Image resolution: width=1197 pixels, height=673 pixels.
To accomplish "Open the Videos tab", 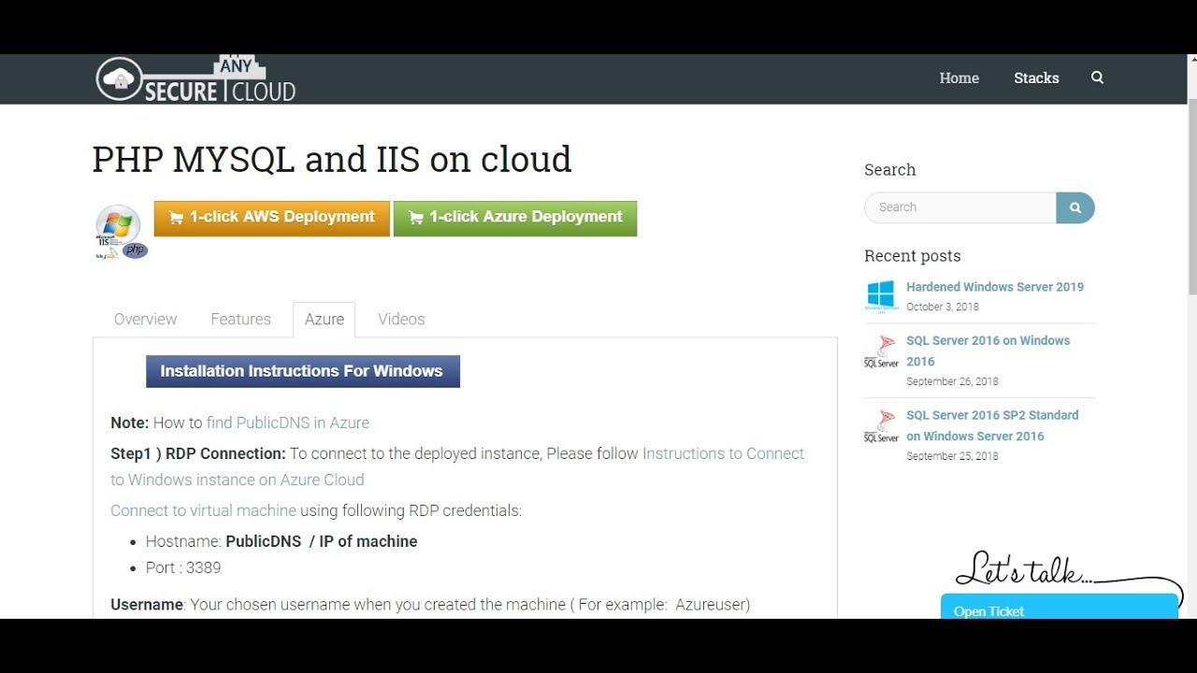I will tap(401, 319).
